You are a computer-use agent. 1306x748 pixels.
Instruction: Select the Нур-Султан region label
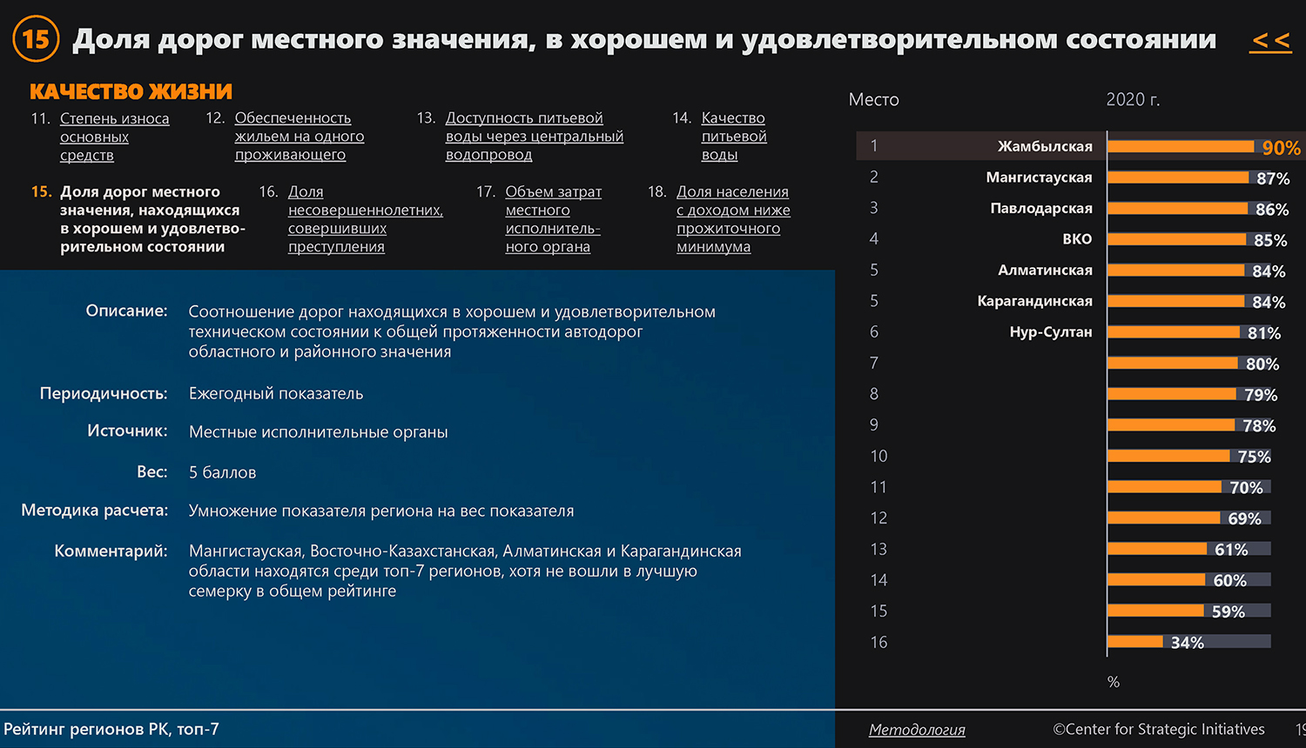click(1051, 332)
